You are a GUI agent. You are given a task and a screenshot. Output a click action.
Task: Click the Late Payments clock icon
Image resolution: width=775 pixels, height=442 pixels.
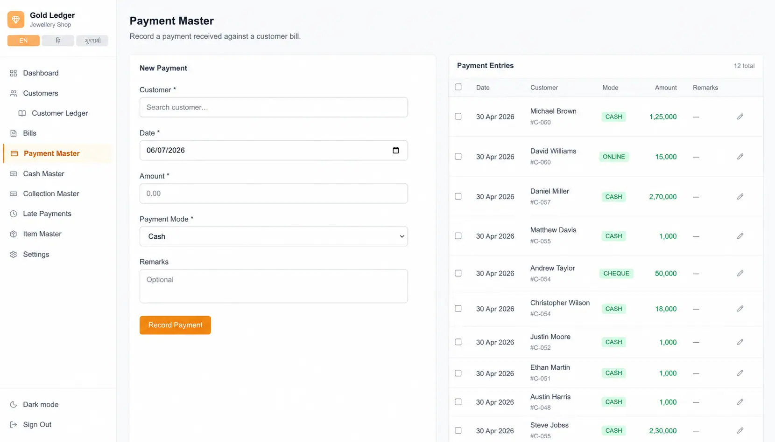coord(14,214)
